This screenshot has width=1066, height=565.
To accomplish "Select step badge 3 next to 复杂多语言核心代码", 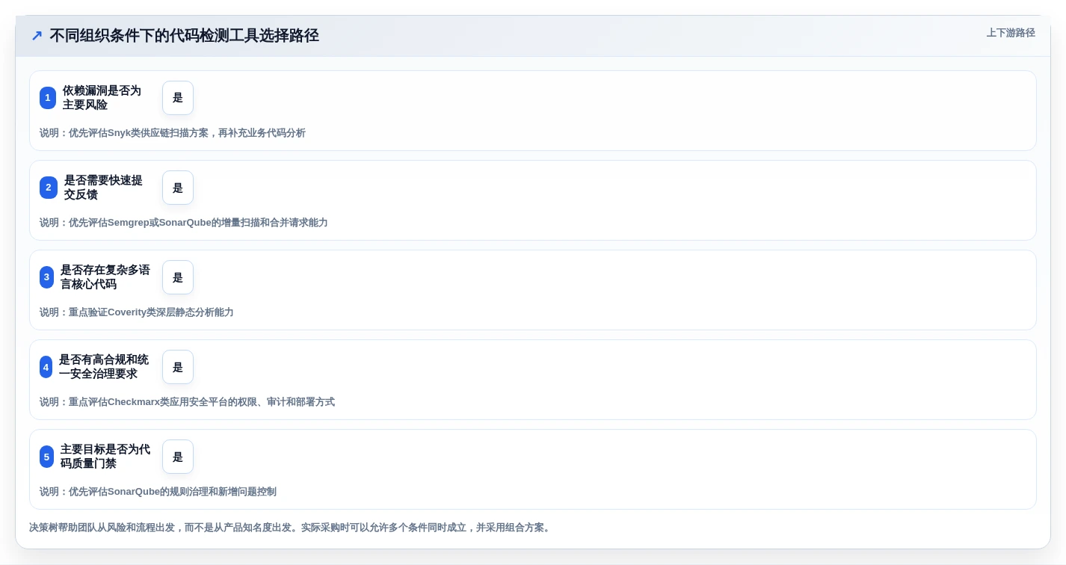I will click(x=46, y=277).
